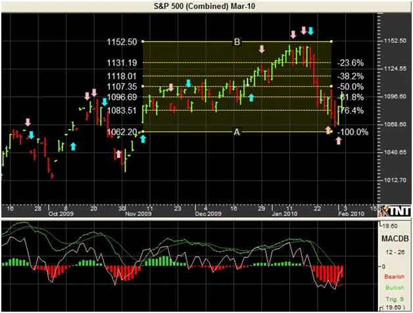Image resolution: width=413 pixels, height=313 pixels.
Task: Click the MACD zero line label
Action: pyautogui.click(x=383, y=266)
